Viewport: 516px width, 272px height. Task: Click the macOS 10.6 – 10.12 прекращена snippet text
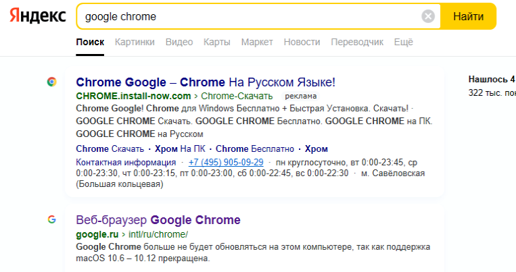point(143,259)
